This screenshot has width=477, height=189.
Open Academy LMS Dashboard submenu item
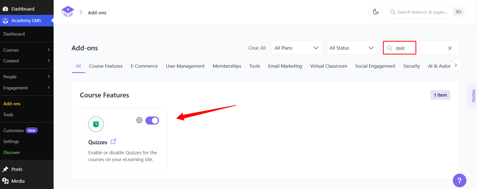point(14,34)
